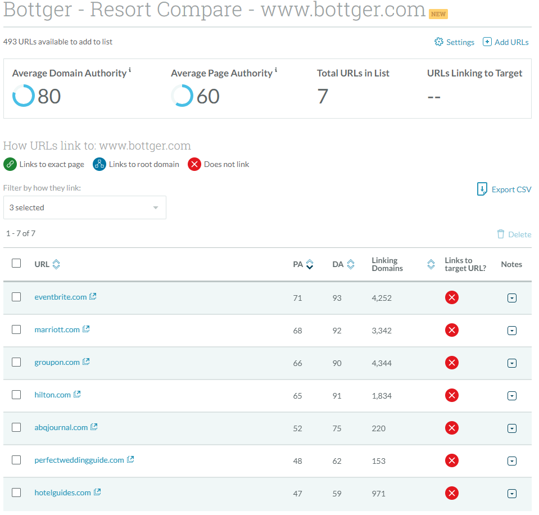Screen dimensions: 539x515
Task: Check the select-all checkbox in header
Action: tap(16, 263)
